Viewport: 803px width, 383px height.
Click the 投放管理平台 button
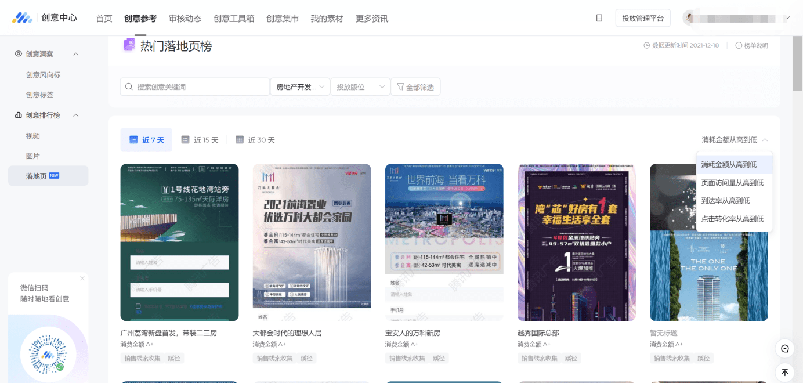click(642, 18)
